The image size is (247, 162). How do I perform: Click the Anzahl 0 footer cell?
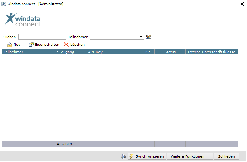pos(70,144)
